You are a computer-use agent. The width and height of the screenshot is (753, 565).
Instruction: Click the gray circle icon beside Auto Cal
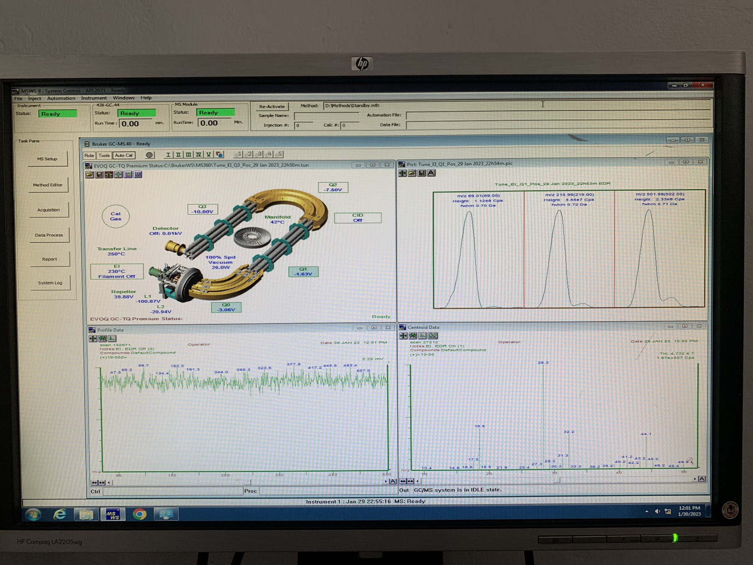149,155
